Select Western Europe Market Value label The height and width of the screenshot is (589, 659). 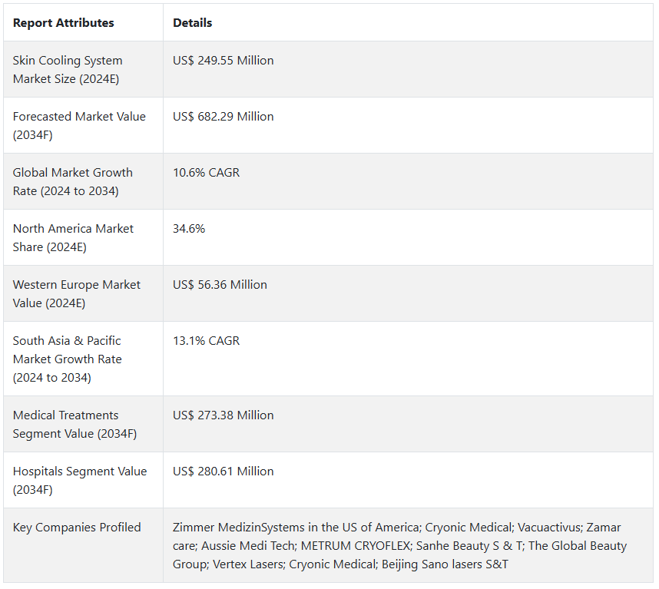coord(77,293)
